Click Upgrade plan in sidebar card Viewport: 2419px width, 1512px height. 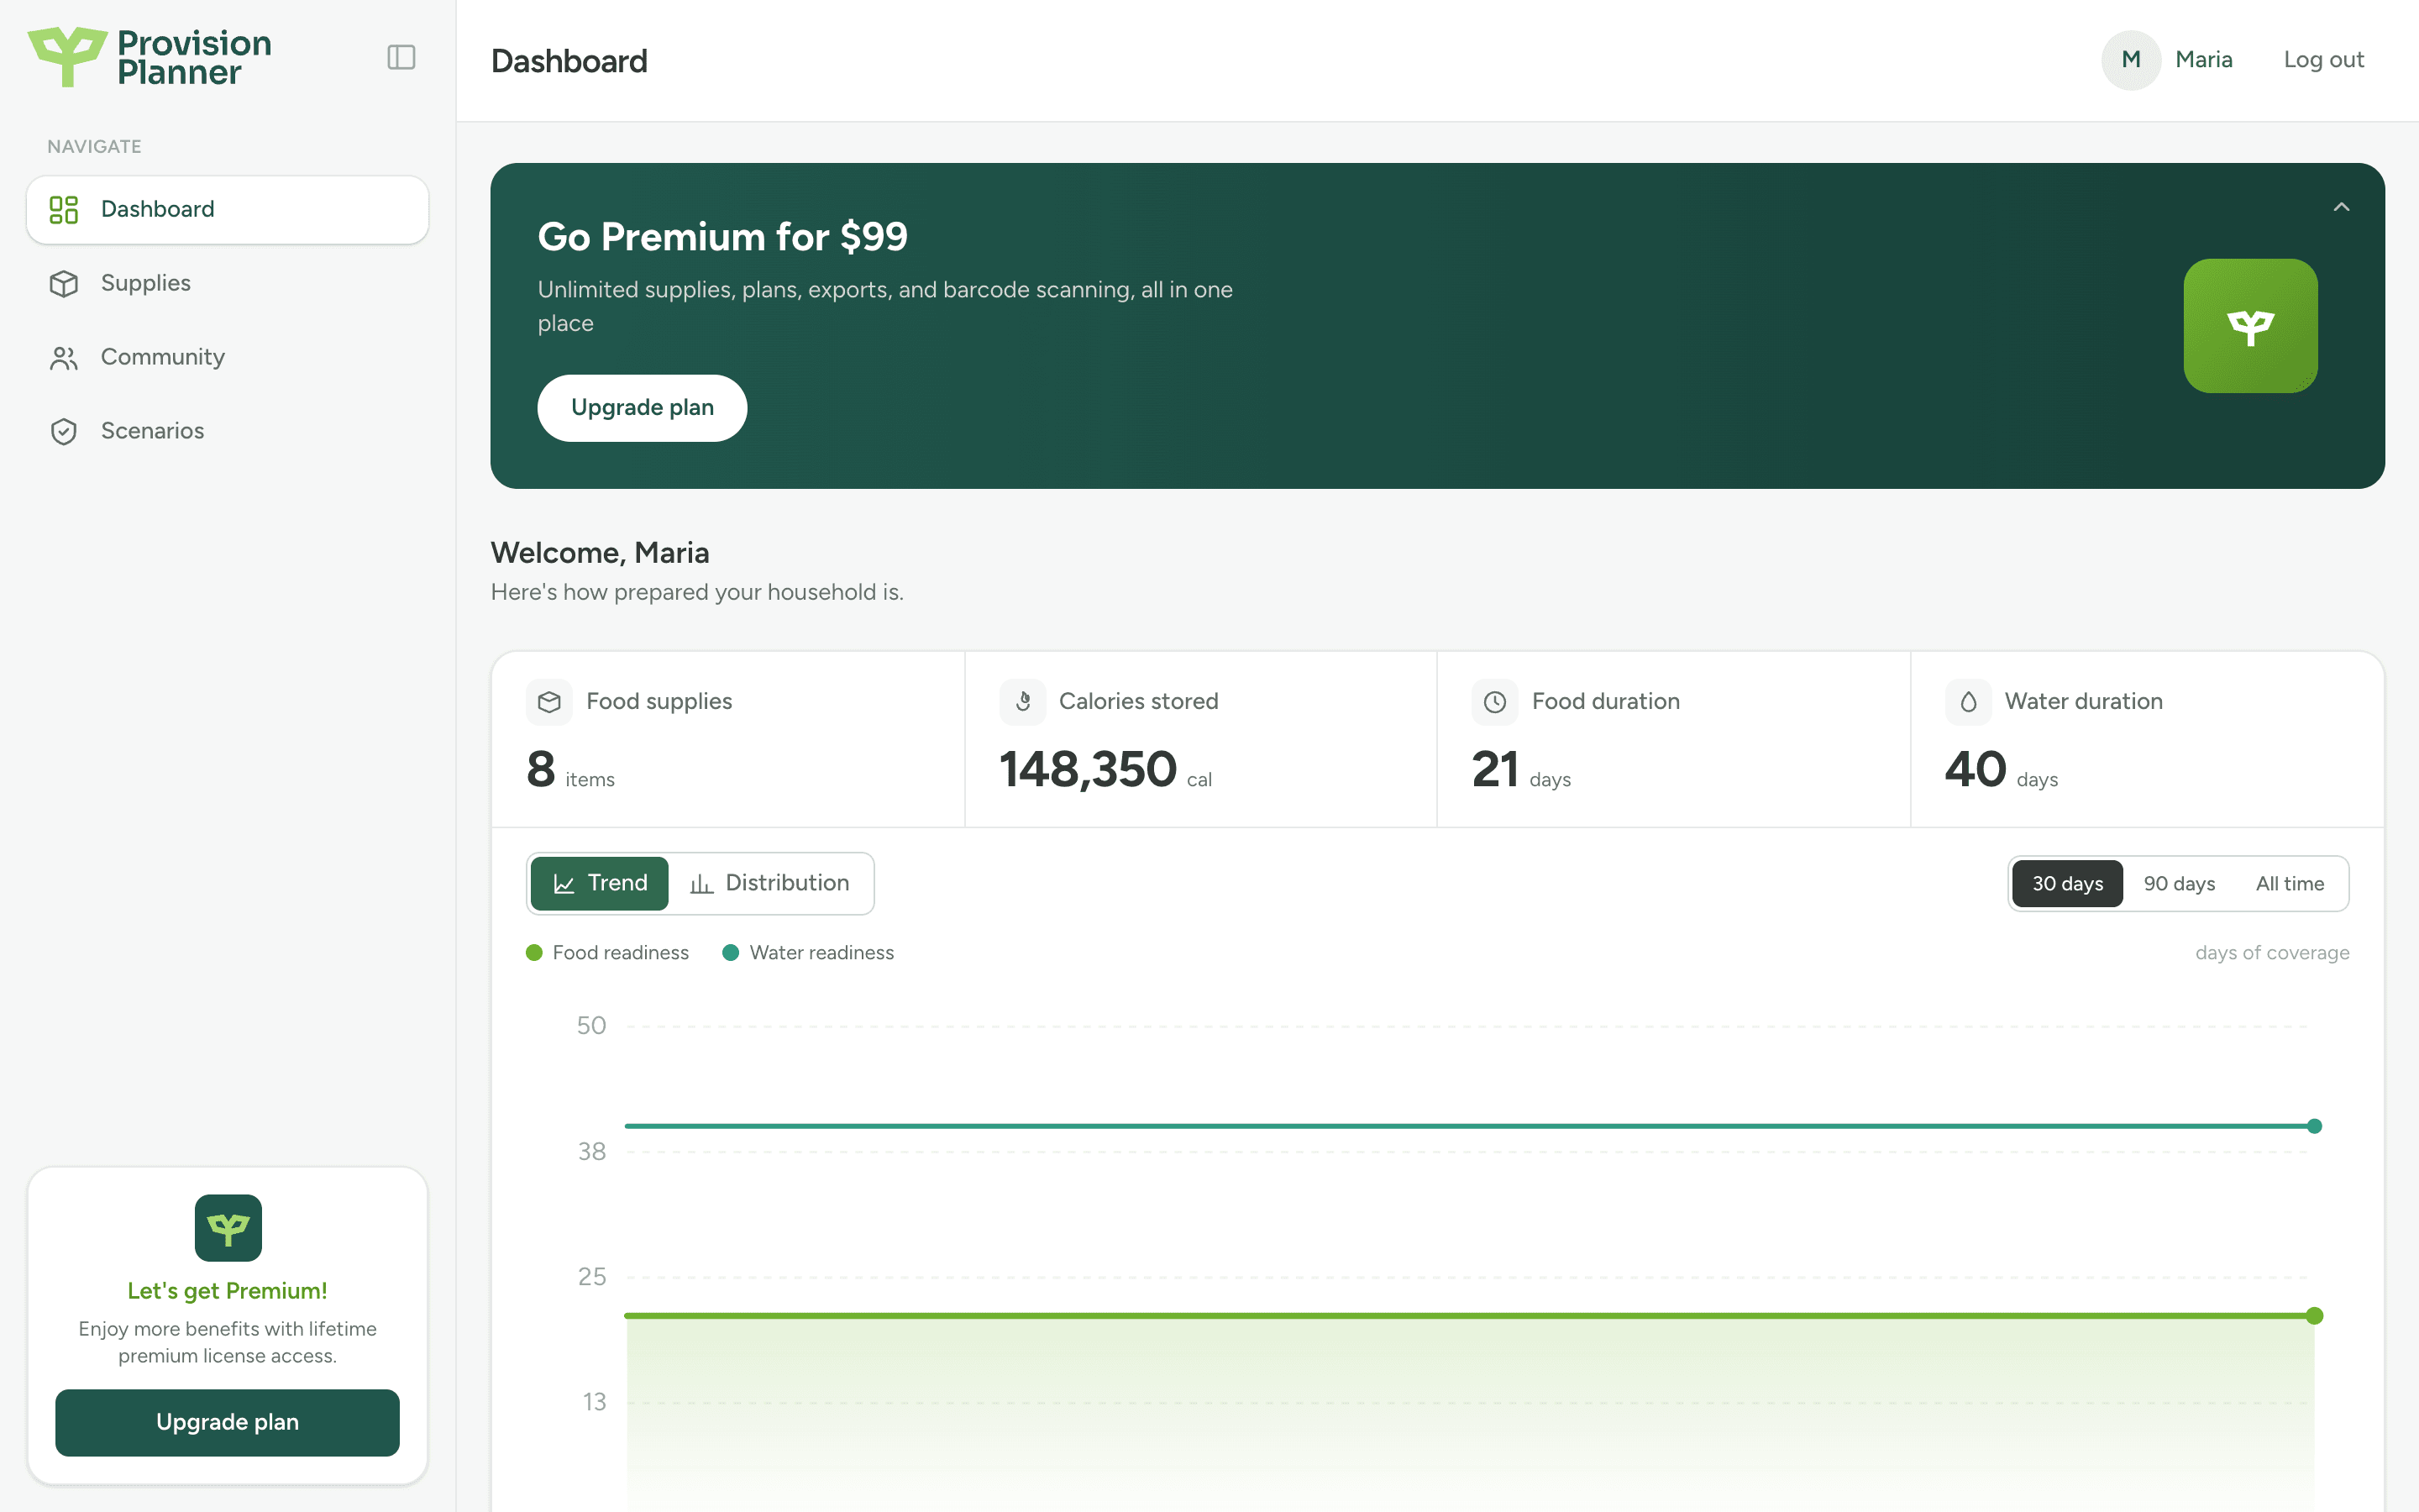227,1422
